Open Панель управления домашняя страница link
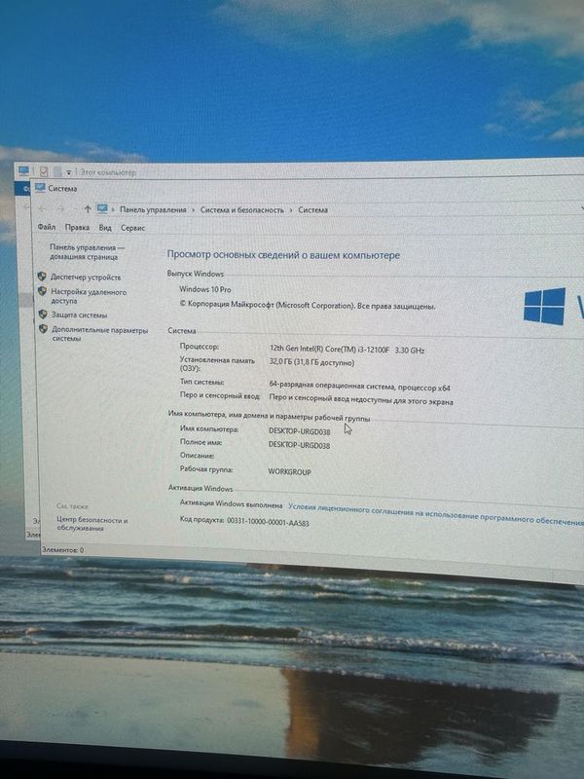Image resolution: width=584 pixels, height=779 pixels. click(x=84, y=252)
